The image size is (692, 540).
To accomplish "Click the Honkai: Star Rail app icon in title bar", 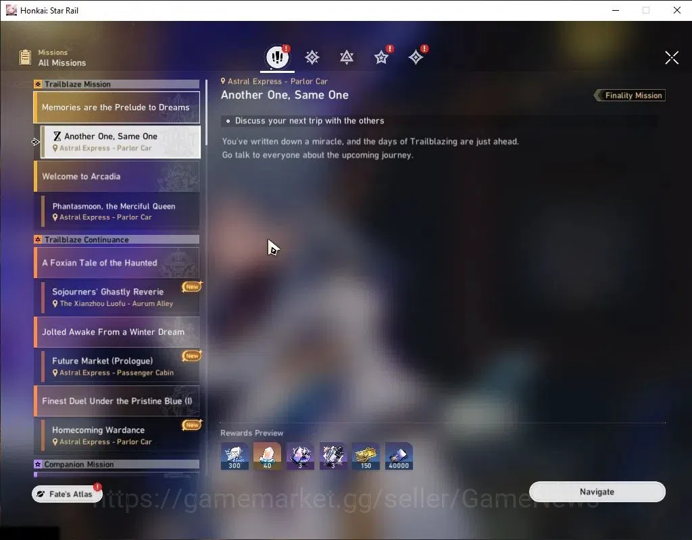I will coord(11,10).
